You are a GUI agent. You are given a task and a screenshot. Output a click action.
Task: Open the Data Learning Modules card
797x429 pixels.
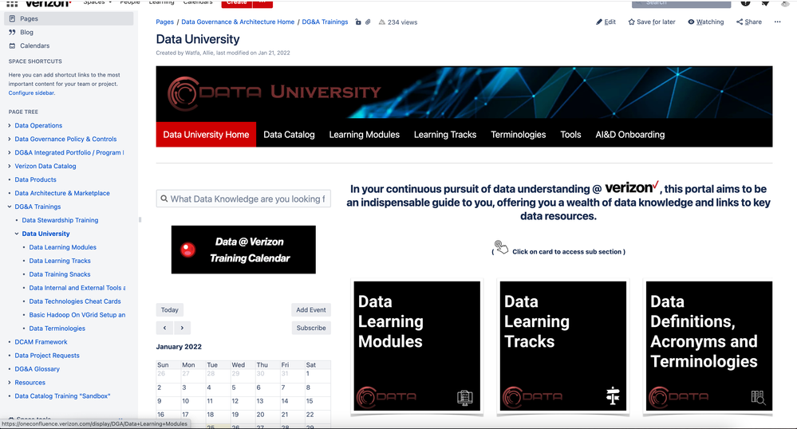(416, 345)
